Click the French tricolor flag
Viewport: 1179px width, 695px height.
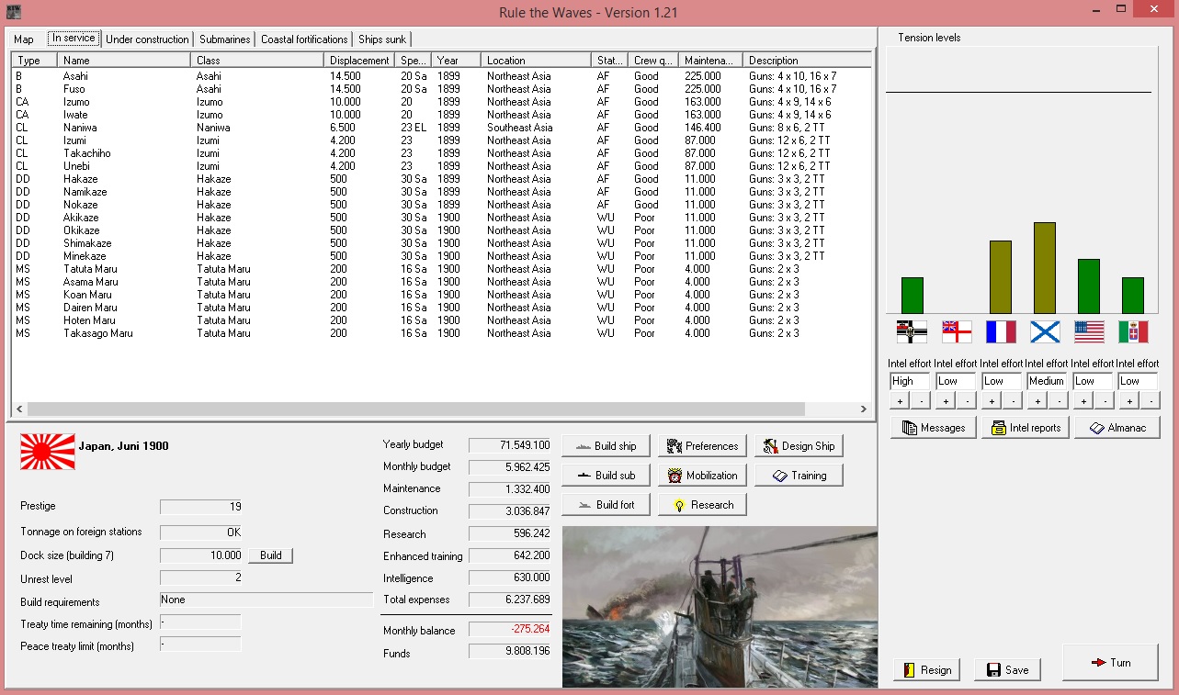point(1001,331)
